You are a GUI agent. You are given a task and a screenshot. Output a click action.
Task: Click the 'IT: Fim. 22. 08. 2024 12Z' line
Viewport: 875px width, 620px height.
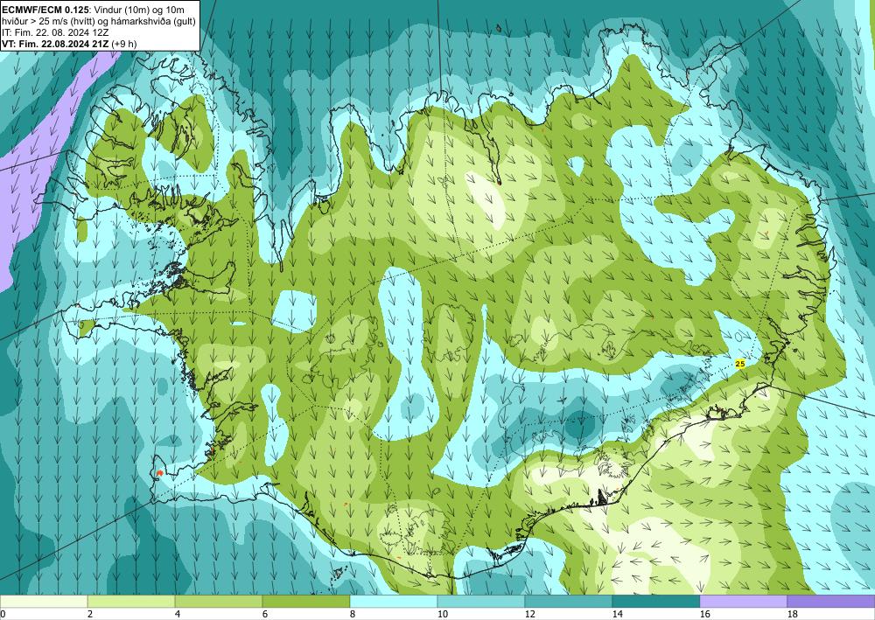tap(54, 31)
